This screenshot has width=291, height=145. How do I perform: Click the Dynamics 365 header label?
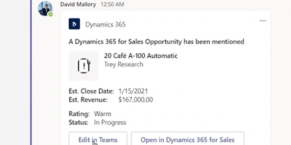click(x=105, y=24)
